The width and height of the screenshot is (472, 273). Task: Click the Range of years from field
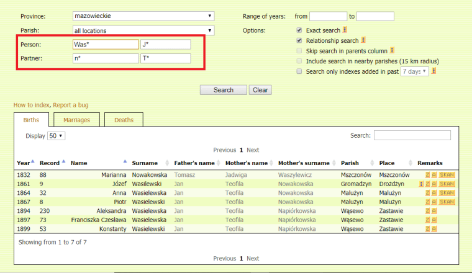[x=328, y=16]
